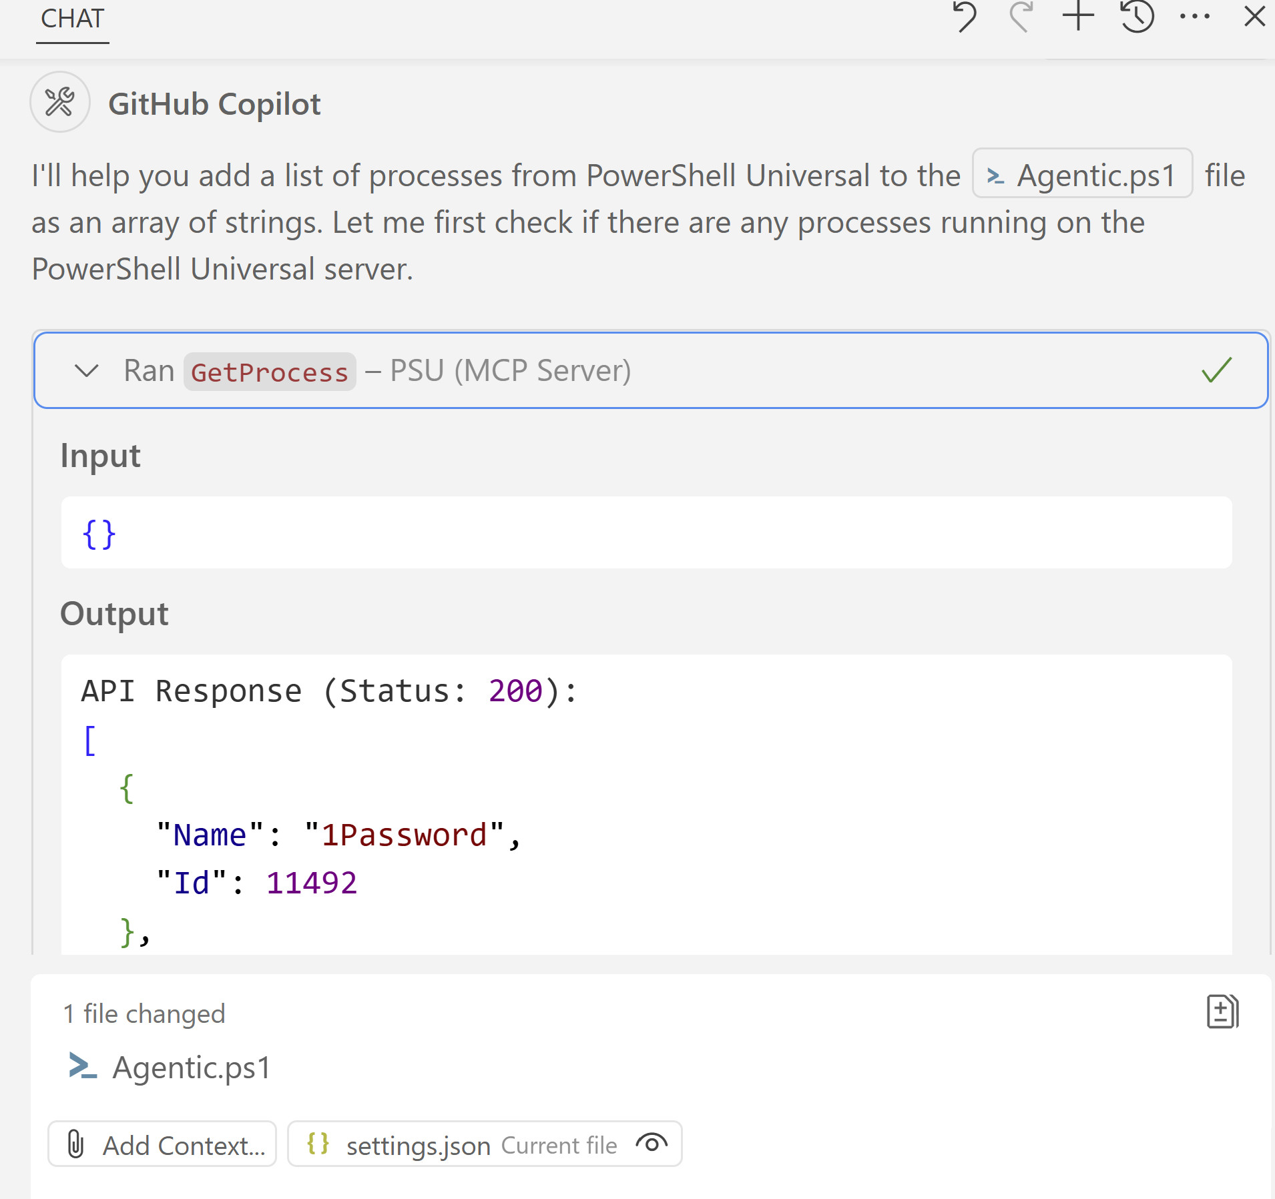View all file edits diff icon

pyautogui.click(x=1222, y=1012)
